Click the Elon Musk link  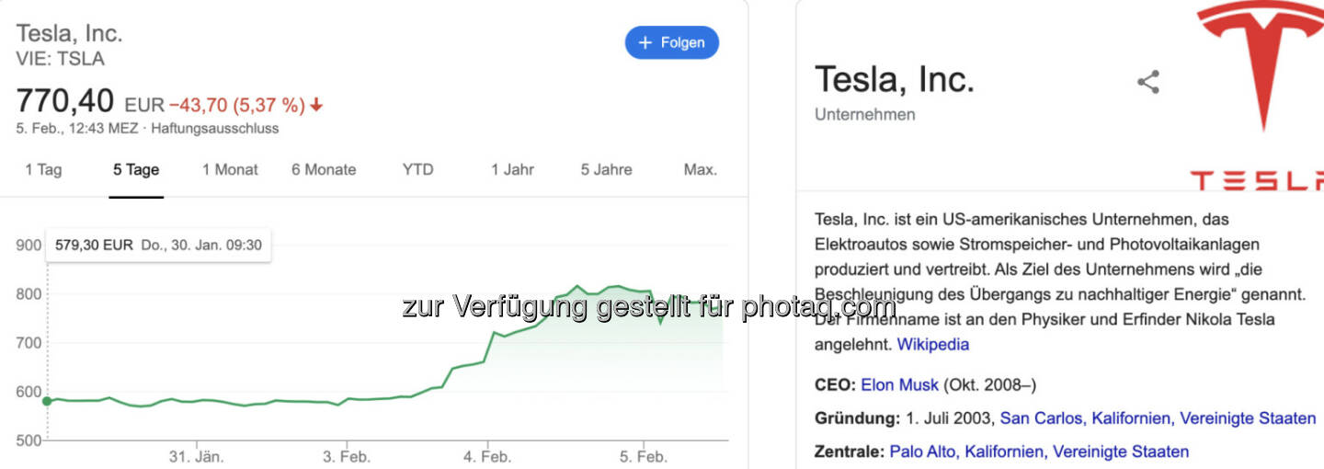coord(899,384)
